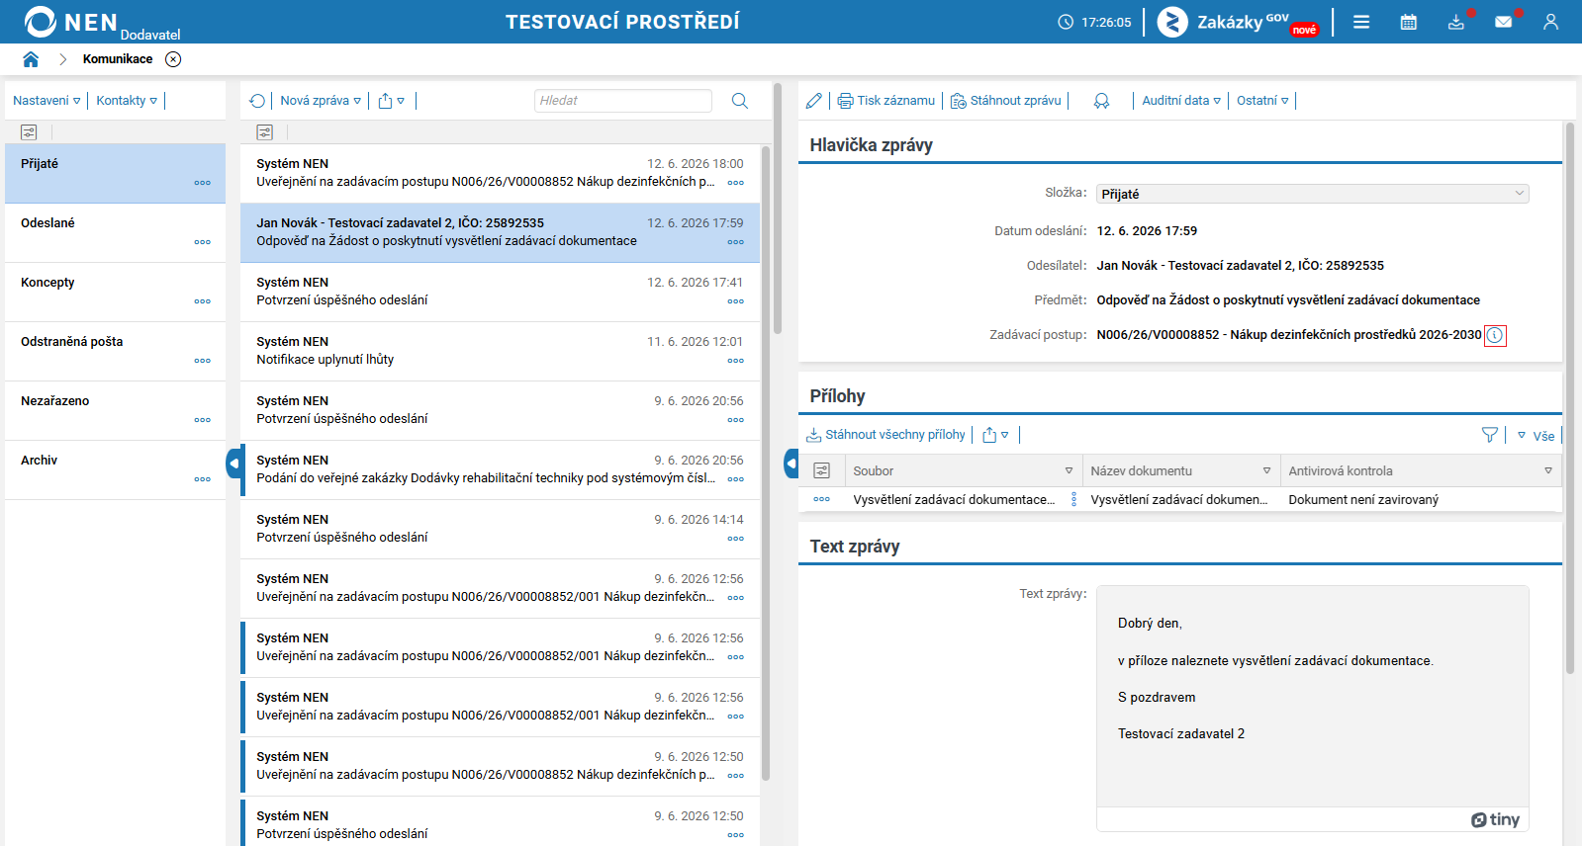
Task: Click Stáhnout všechny přílohy
Action: (x=885, y=435)
